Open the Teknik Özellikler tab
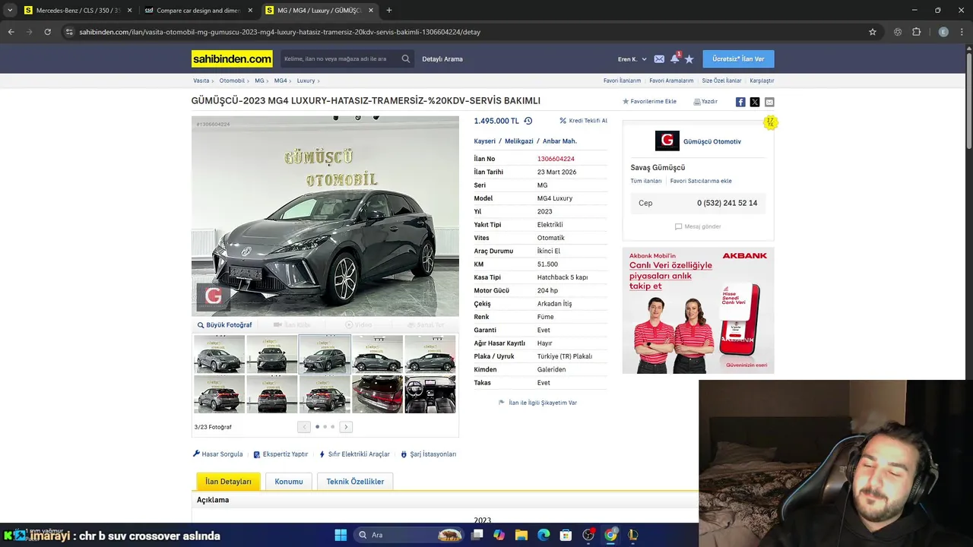The image size is (973, 547). [355, 482]
